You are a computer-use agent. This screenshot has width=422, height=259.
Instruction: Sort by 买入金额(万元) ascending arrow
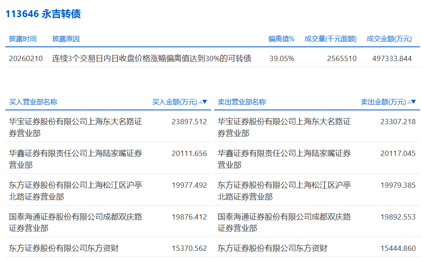point(201,102)
